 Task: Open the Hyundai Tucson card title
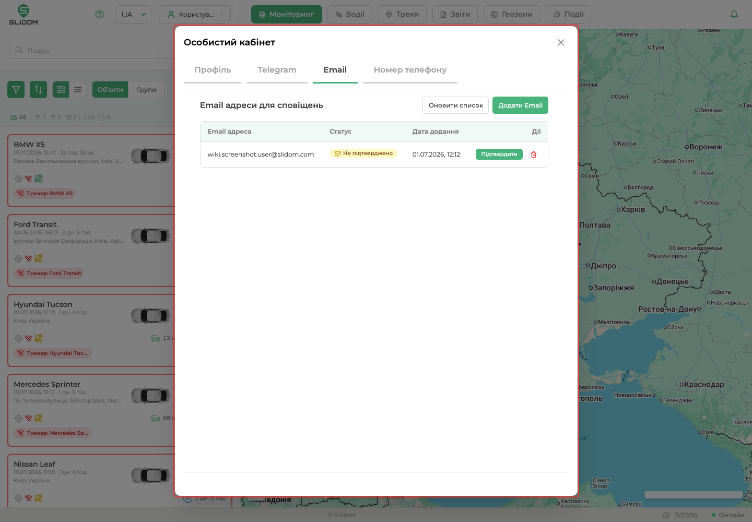43,304
